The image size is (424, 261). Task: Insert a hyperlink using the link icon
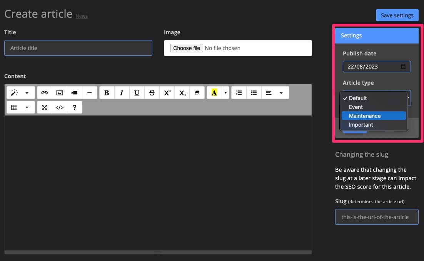44,92
